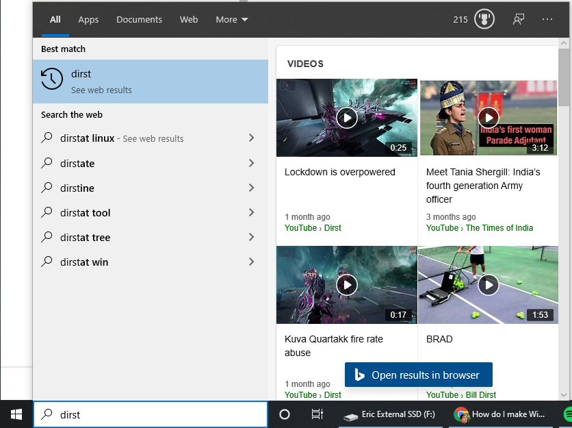Switch to the Documents tab
Image resolution: width=572 pixels, height=428 pixels.
[139, 19]
